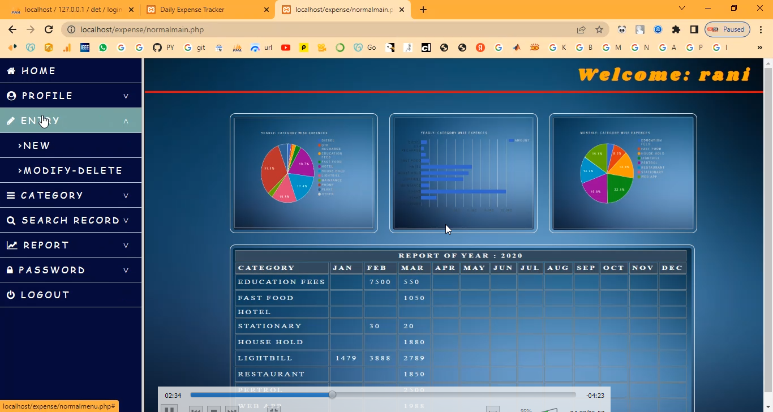
Task: Expand the Profile menu section
Action: [x=126, y=96]
